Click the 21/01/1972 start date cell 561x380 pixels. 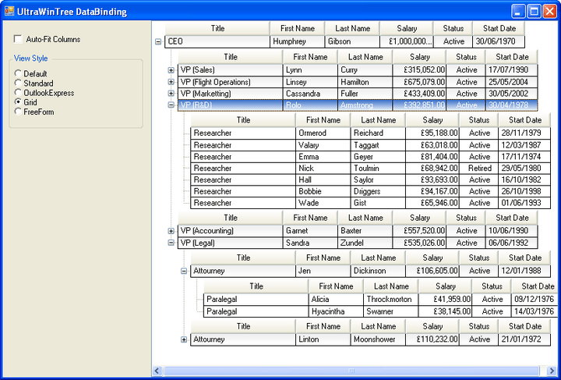tap(524, 339)
